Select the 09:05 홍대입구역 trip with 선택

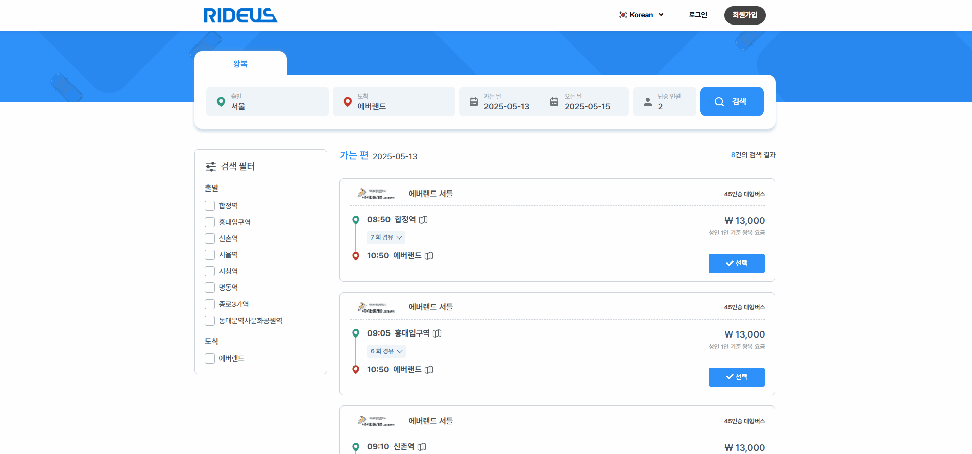point(737,377)
